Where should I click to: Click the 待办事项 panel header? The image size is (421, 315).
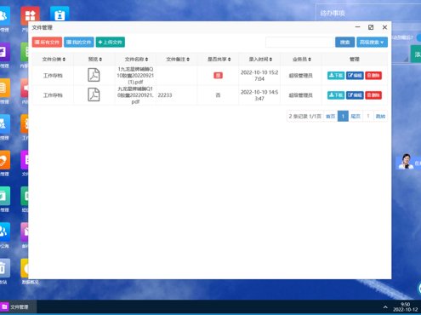333,13
